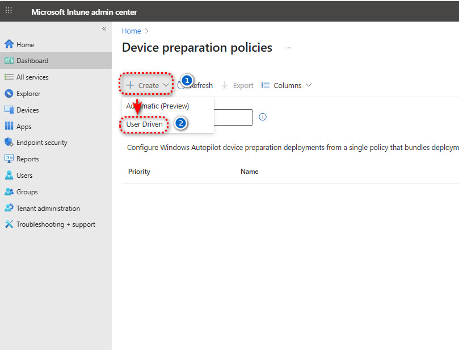Image resolution: width=459 pixels, height=350 pixels.
Task: Sort by the Priority column header
Action: pyautogui.click(x=139, y=172)
